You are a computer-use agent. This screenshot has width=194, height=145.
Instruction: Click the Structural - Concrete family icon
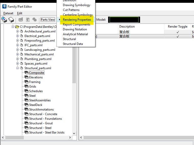(26, 114)
